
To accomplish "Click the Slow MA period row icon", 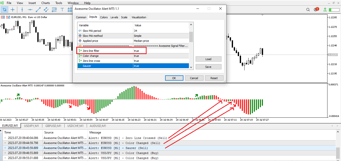I will tap(80, 31).
